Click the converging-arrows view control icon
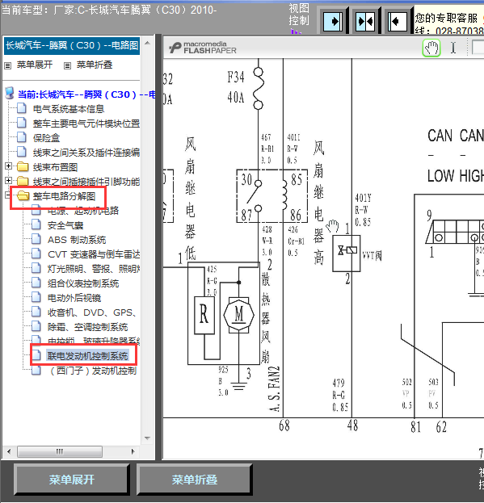This screenshot has width=484, height=503. (365, 22)
